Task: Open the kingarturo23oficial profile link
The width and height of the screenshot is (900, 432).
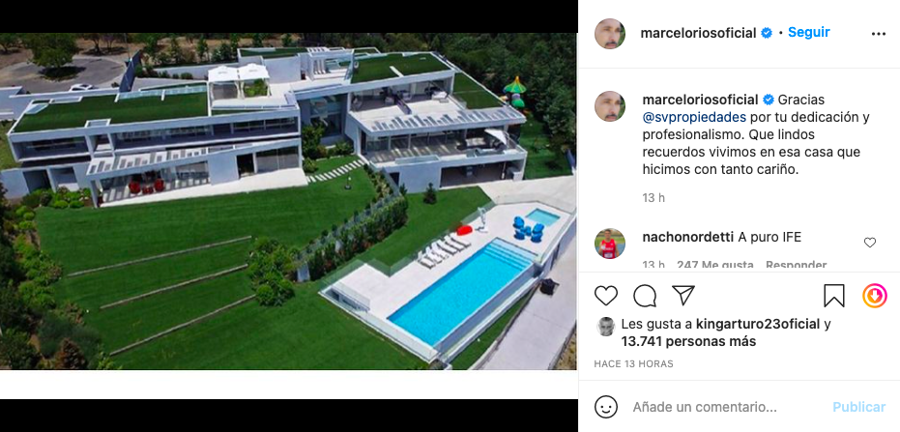Action: (x=758, y=324)
